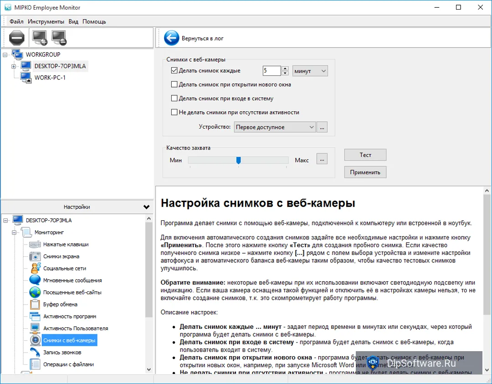This screenshot has height=384, width=492.
Task: Click the remove computer toolbar icon
Action: pyautogui.click(x=59, y=38)
